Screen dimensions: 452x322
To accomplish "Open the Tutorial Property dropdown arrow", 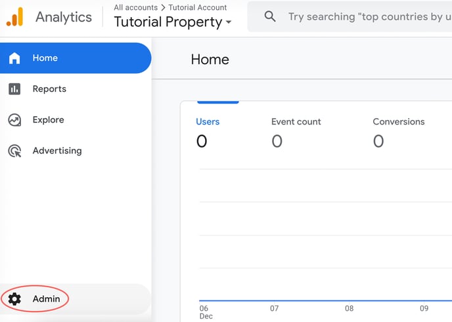I will pyautogui.click(x=229, y=22).
